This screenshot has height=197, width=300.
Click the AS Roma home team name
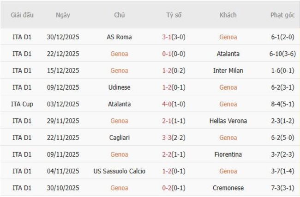point(119,37)
